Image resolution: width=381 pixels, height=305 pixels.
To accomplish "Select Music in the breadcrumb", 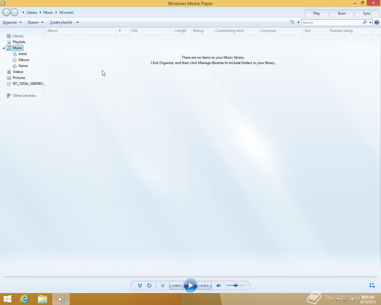I will (x=48, y=13).
